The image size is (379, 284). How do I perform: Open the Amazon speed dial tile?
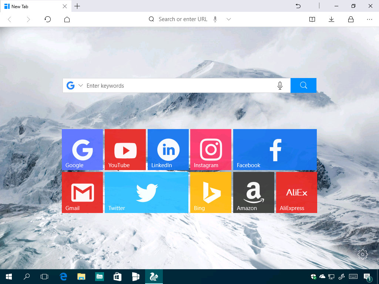click(x=254, y=192)
